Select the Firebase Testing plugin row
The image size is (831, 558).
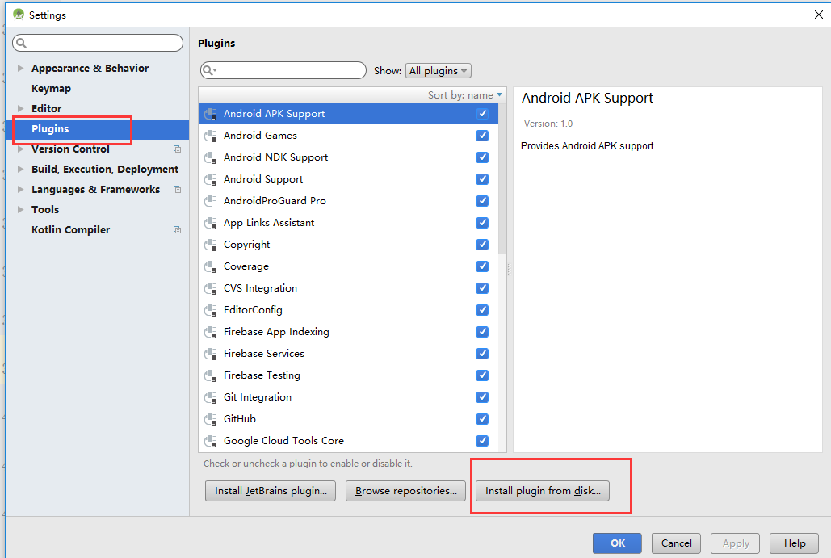point(348,375)
